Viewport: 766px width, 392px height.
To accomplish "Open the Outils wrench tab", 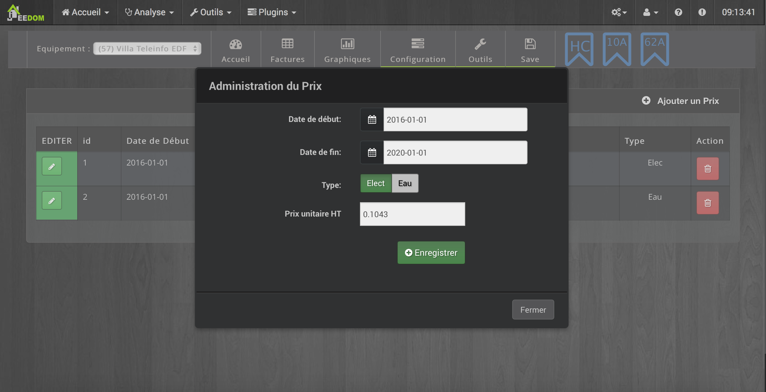I will point(480,49).
